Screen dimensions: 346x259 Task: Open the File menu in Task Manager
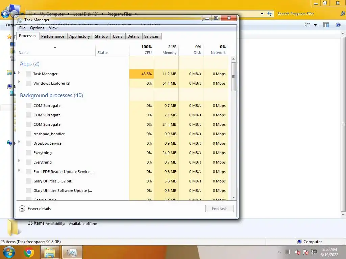point(22,28)
